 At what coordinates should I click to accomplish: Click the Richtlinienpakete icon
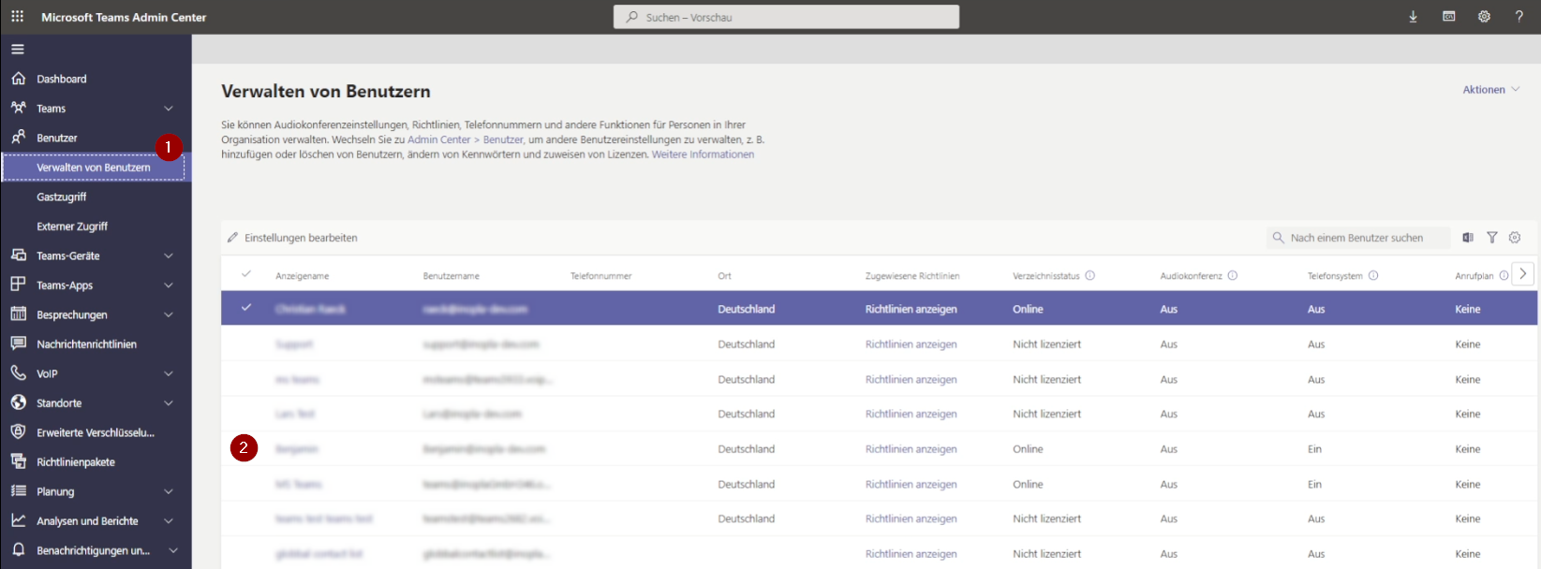pos(19,461)
